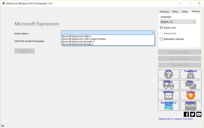Viewport: 204px width, 128px height.
Task: Uncheck the Expert View checkbox
Action: [161, 28]
